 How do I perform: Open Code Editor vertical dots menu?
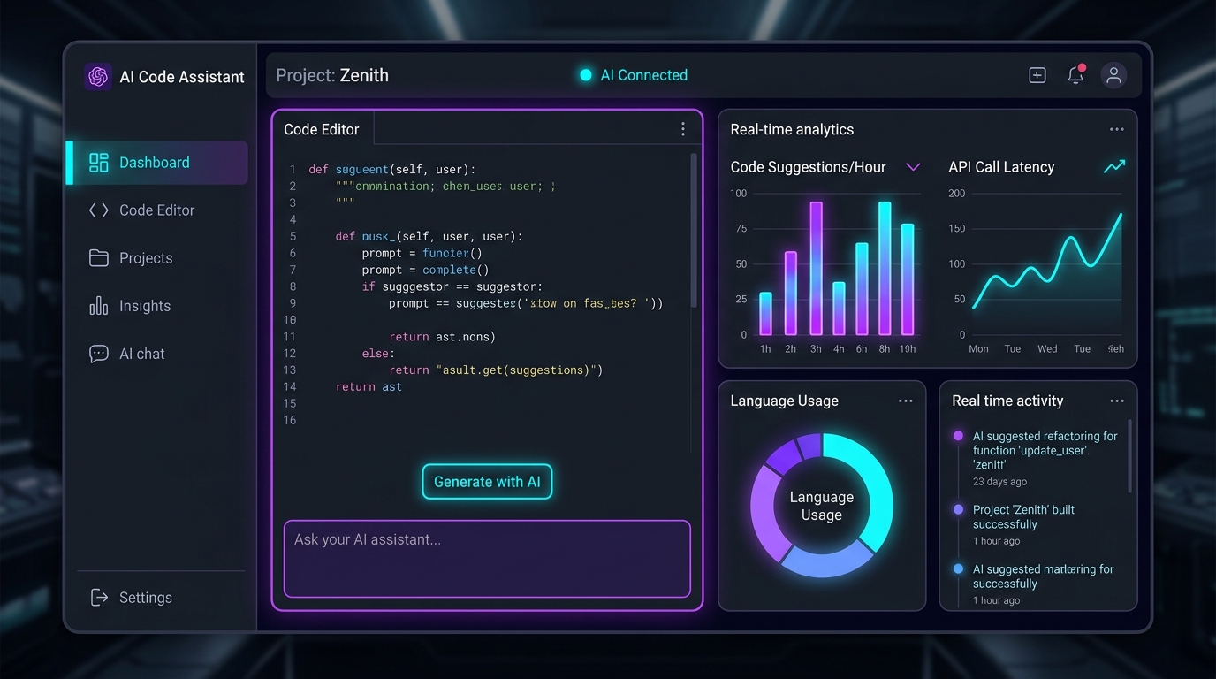683,129
